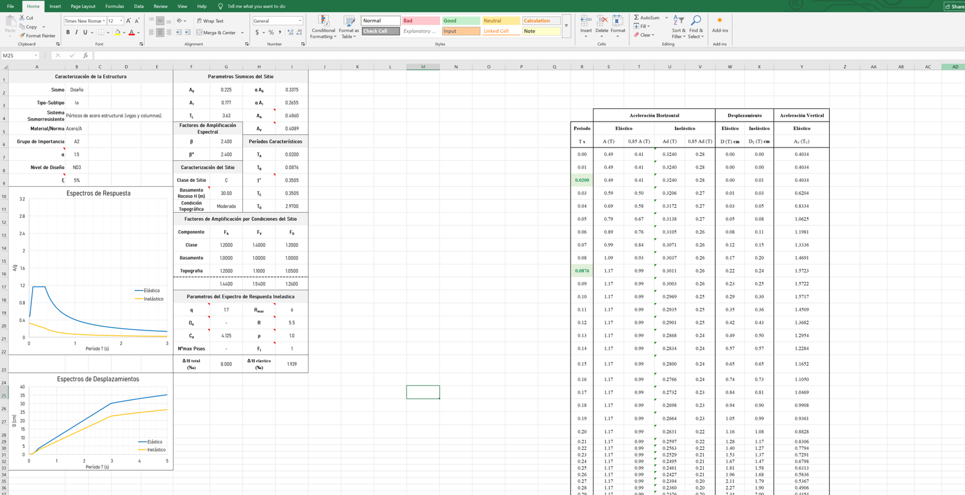965x495 pixels.
Task: Click the Borders grid icon
Action: 101,33
